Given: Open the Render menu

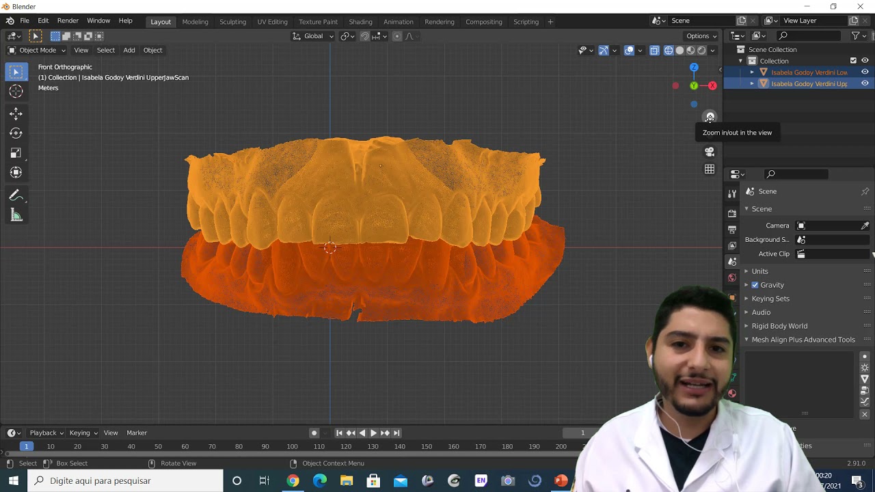Looking at the screenshot, I should 68,20.
